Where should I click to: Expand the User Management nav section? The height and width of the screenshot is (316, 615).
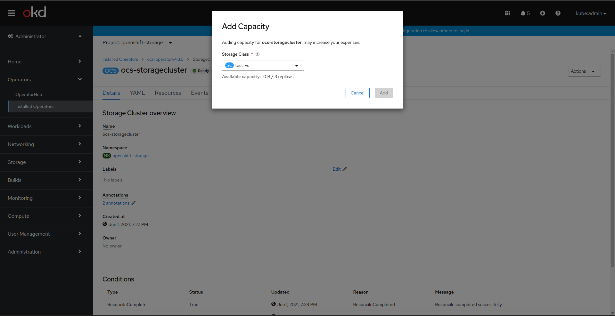click(x=46, y=234)
